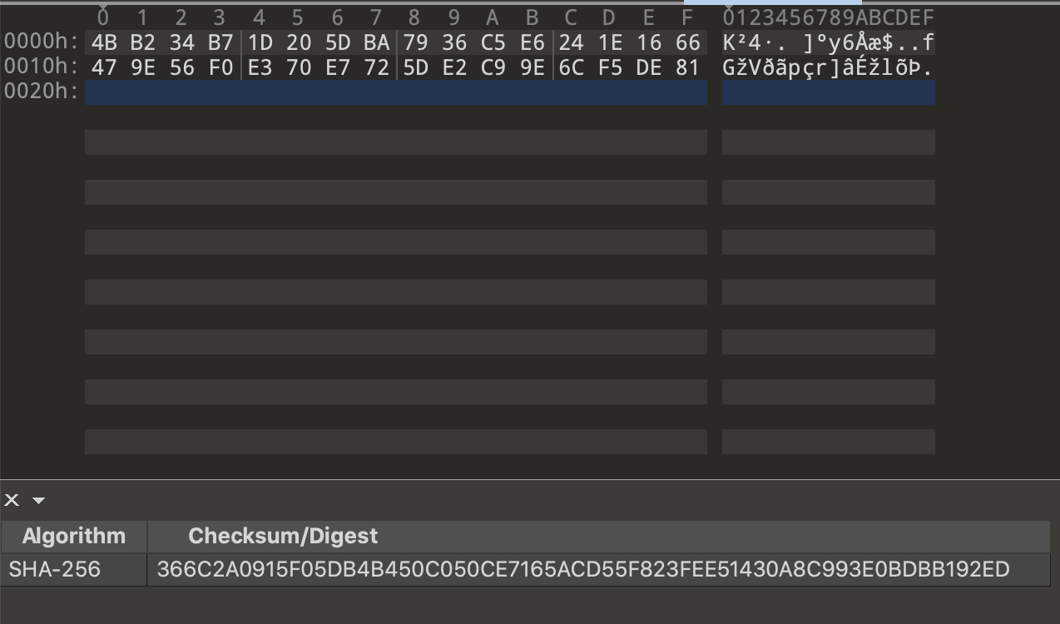1060x624 pixels.
Task: Select the 0010h row address label
Action: [x=42, y=67]
